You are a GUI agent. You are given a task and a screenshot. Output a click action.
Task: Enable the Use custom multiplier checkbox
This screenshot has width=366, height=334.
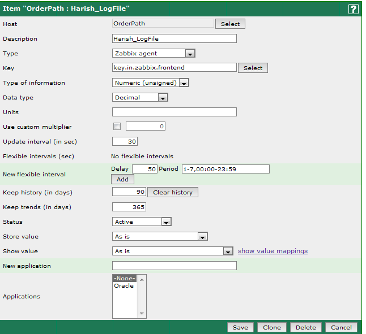click(x=117, y=126)
